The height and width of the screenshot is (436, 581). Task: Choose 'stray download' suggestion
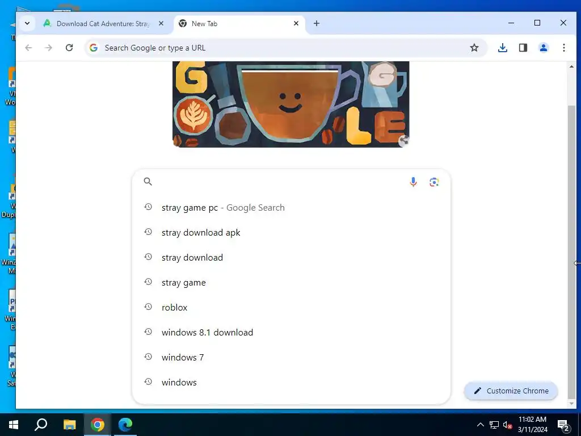pos(291,257)
